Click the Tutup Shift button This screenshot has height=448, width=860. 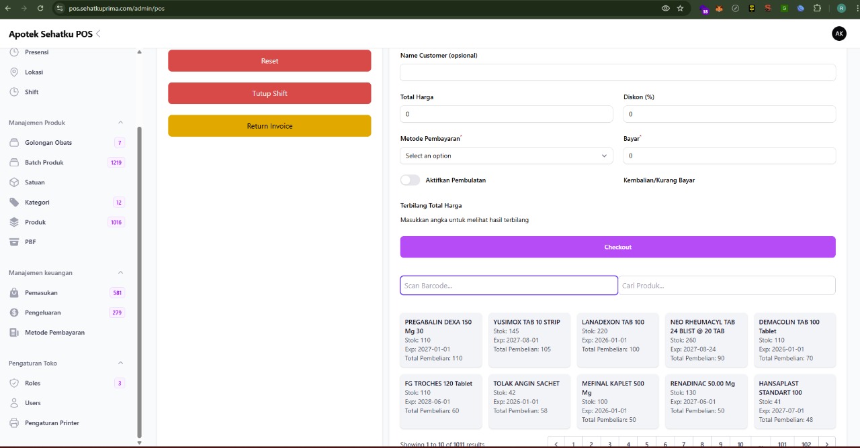[269, 93]
